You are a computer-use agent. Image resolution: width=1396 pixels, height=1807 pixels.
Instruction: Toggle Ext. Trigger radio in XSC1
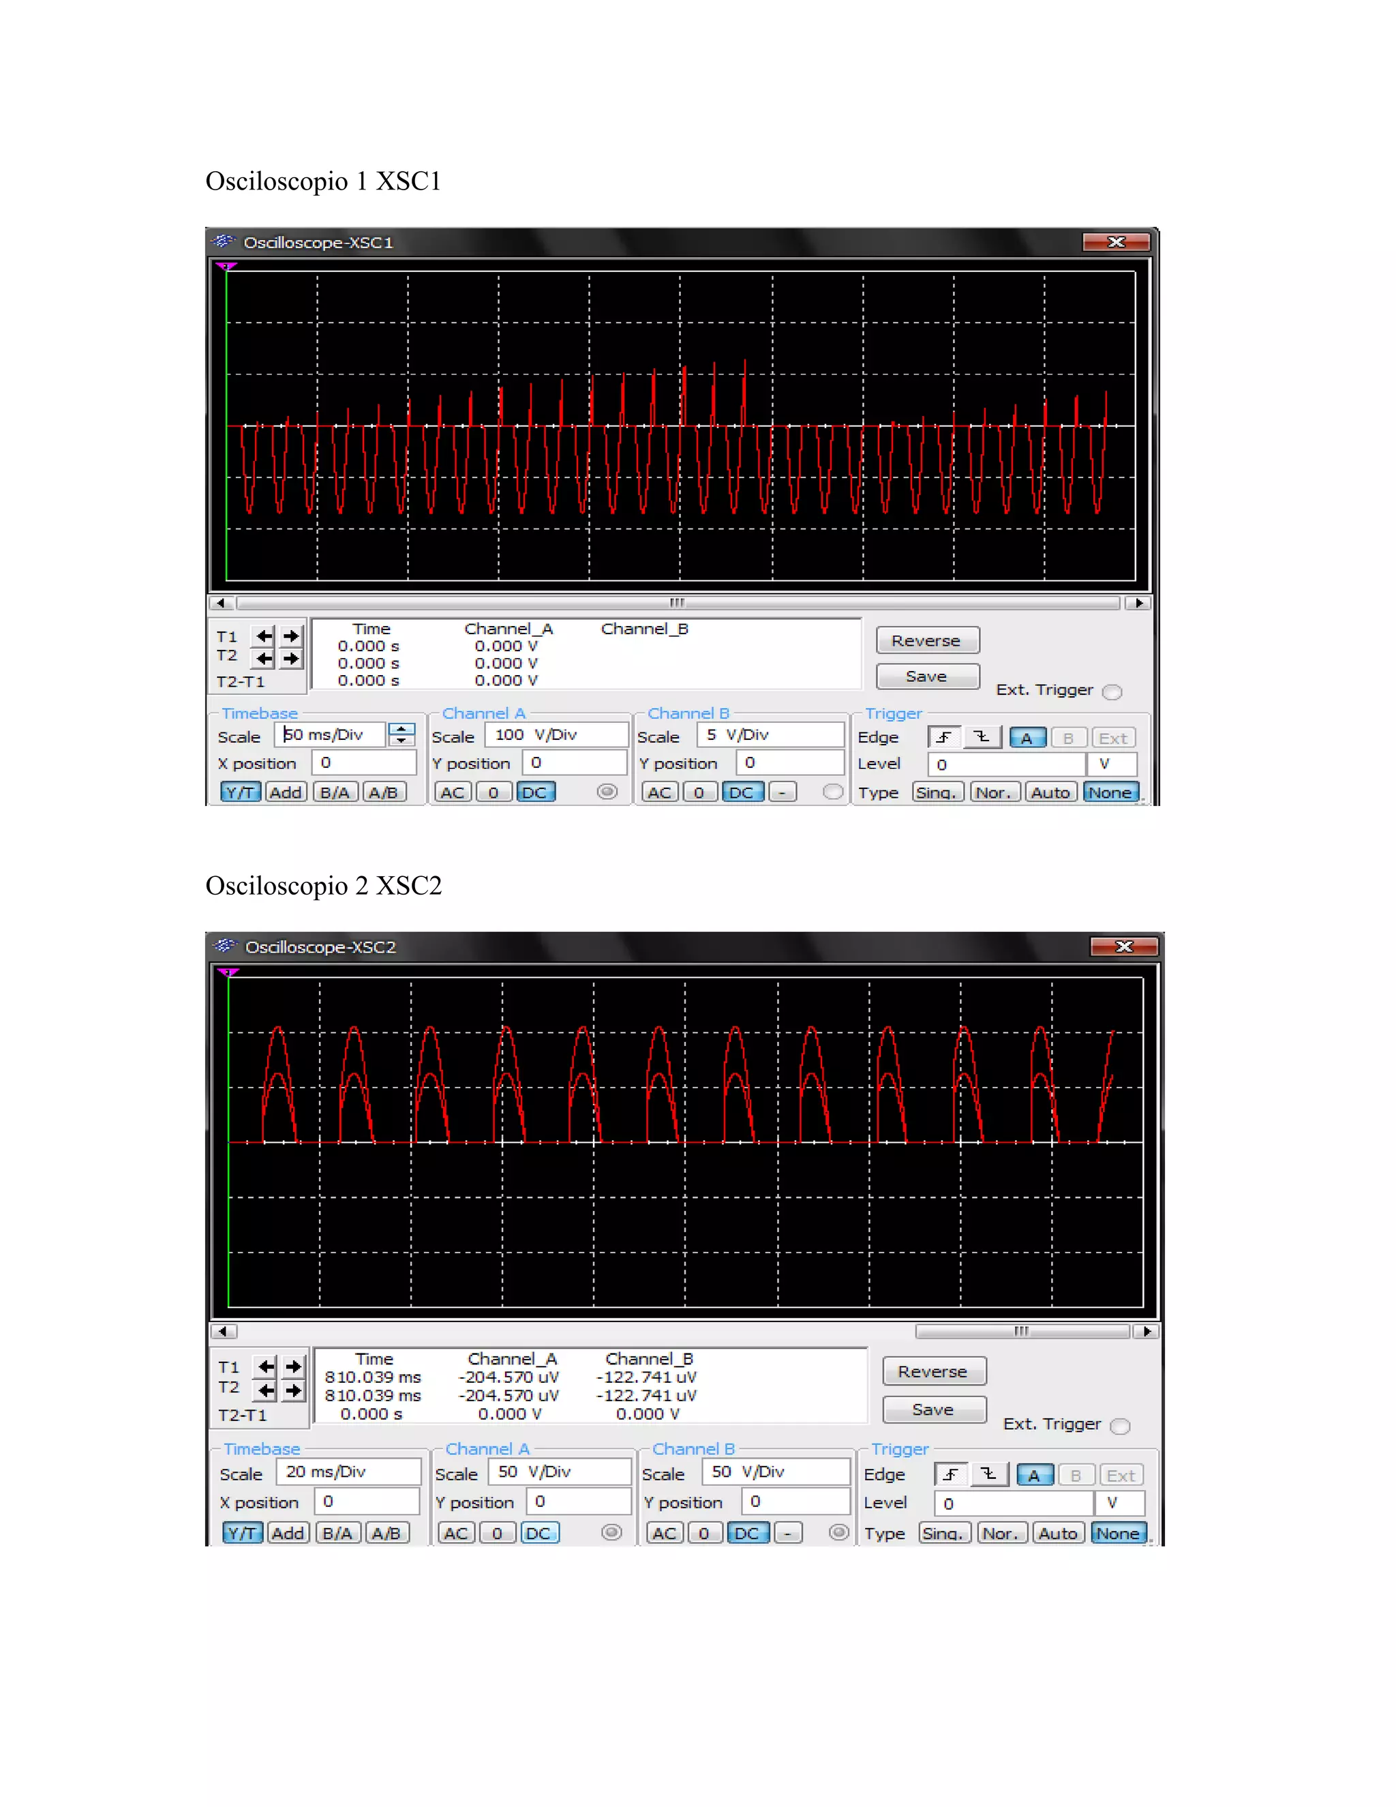click(x=1113, y=691)
